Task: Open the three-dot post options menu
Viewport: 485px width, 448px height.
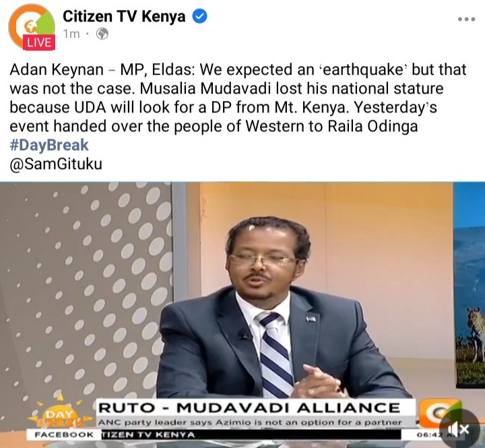Action: [466, 19]
